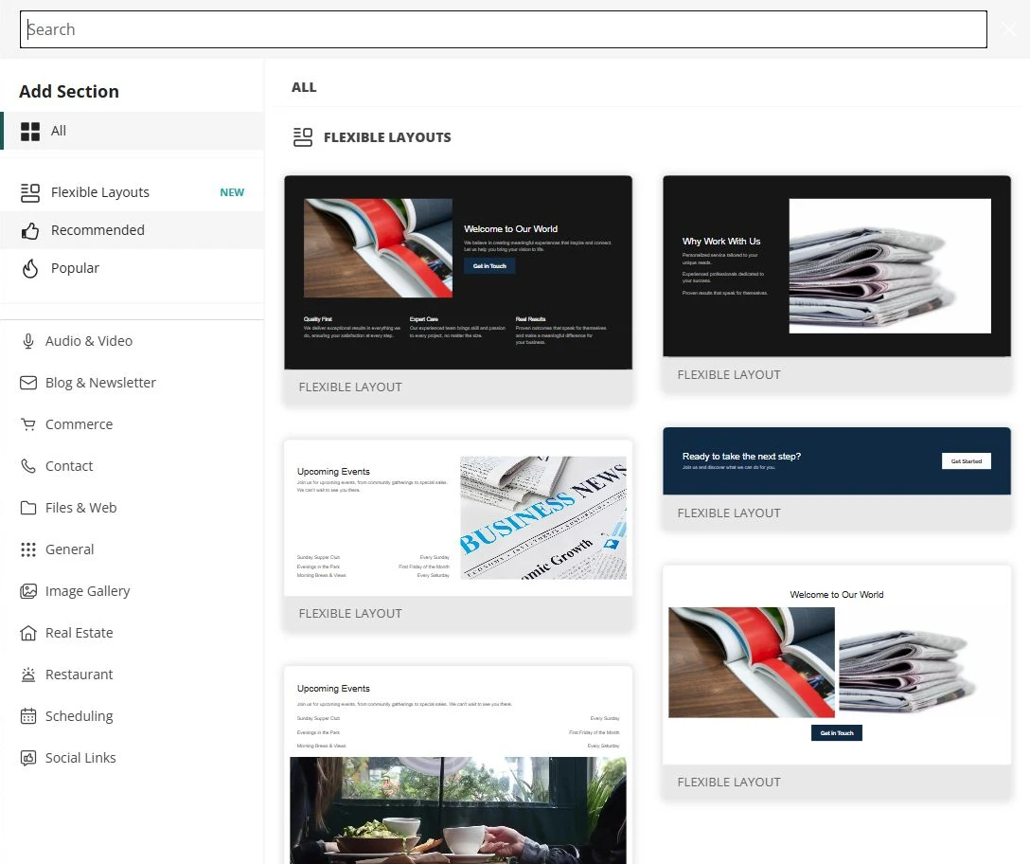
Task: Click the Audio & Video microphone icon
Action: pyautogui.click(x=28, y=341)
